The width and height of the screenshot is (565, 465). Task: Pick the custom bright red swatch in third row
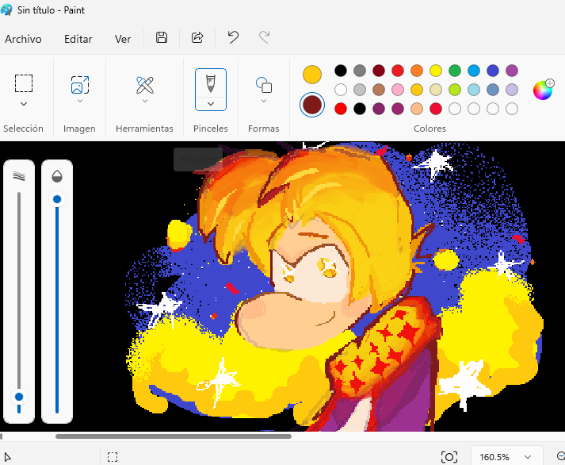[x=341, y=109]
